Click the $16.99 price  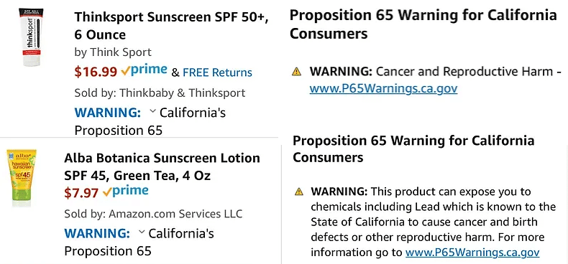96,72
